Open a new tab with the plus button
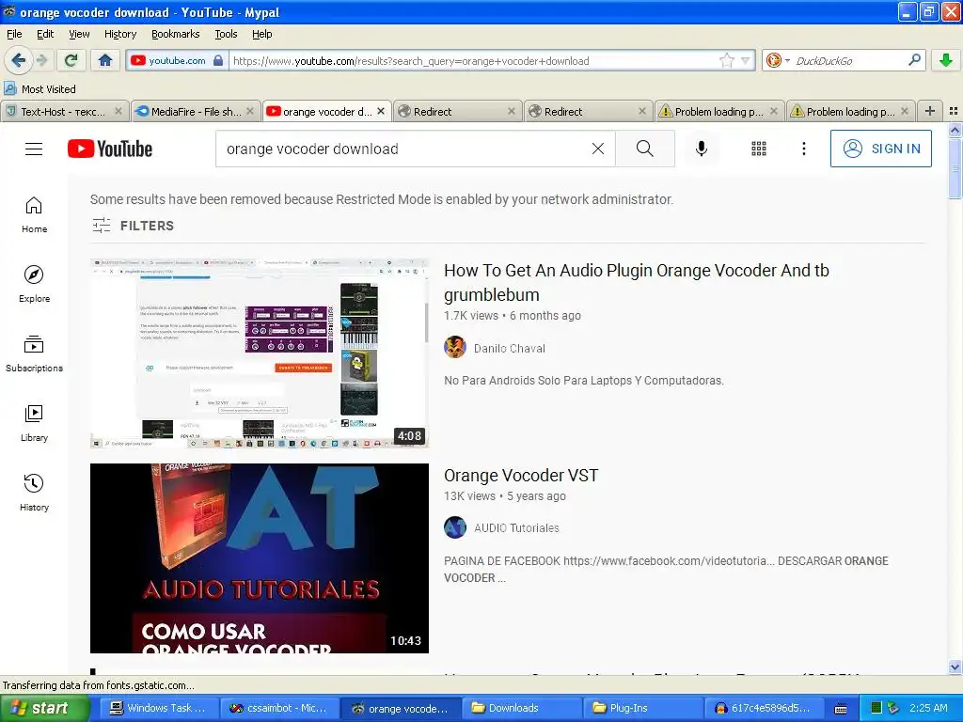The height and width of the screenshot is (722, 963). click(930, 111)
